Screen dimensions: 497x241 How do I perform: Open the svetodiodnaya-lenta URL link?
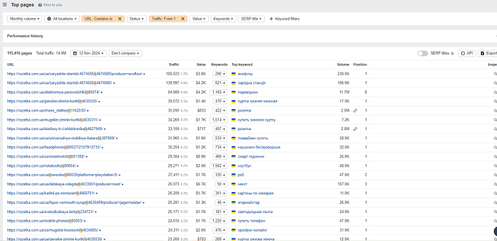tap(50, 212)
